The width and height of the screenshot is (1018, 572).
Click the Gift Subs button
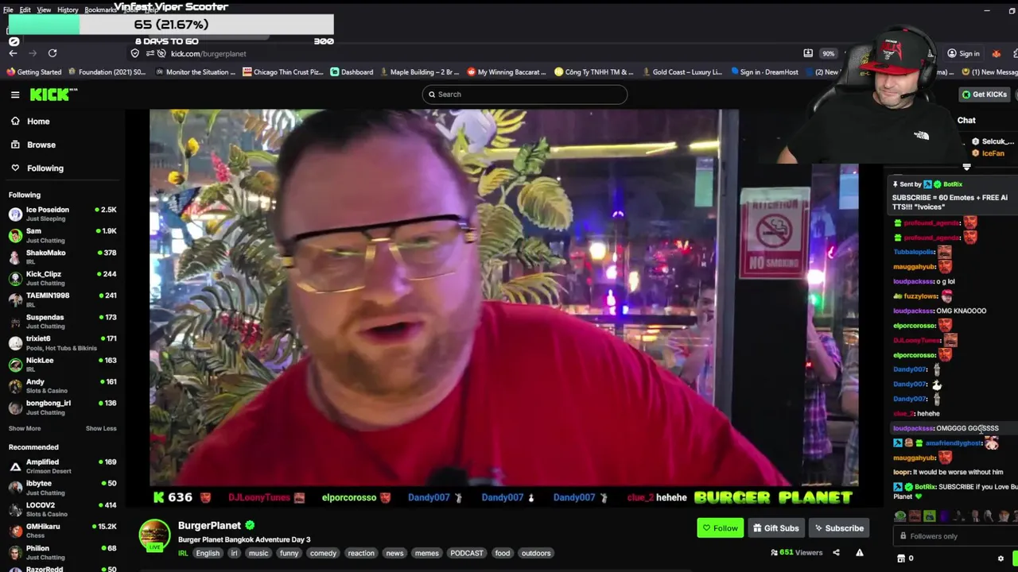click(775, 528)
